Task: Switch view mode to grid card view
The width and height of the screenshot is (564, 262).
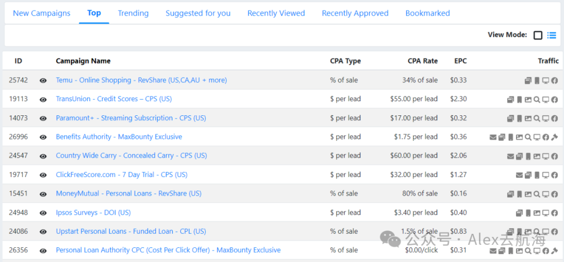Action: [538, 35]
